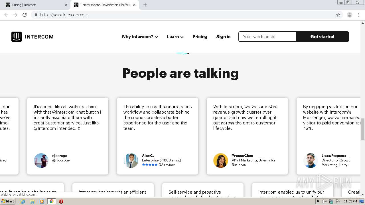Click the Self-service and proactive testimonial card
The height and width of the screenshot is (205, 365).
[203, 190]
